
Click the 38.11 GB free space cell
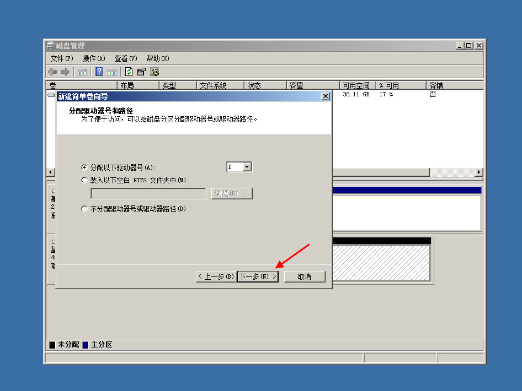(356, 94)
